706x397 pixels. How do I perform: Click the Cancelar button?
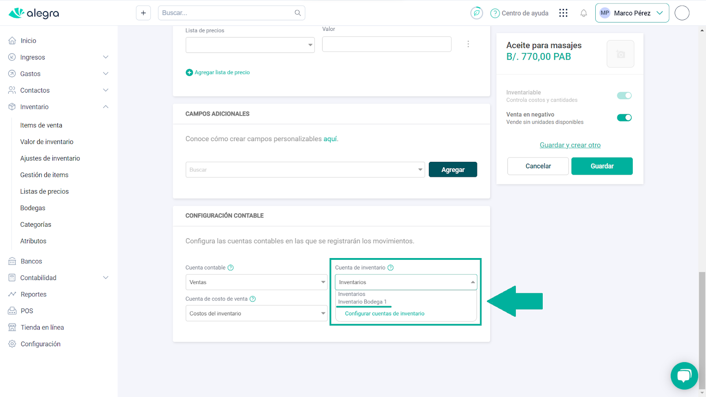538,166
